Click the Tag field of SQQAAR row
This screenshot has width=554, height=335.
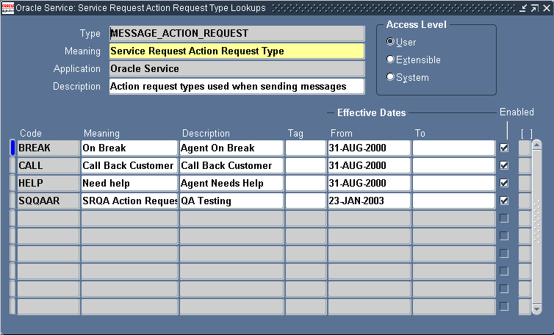[306, 201]
